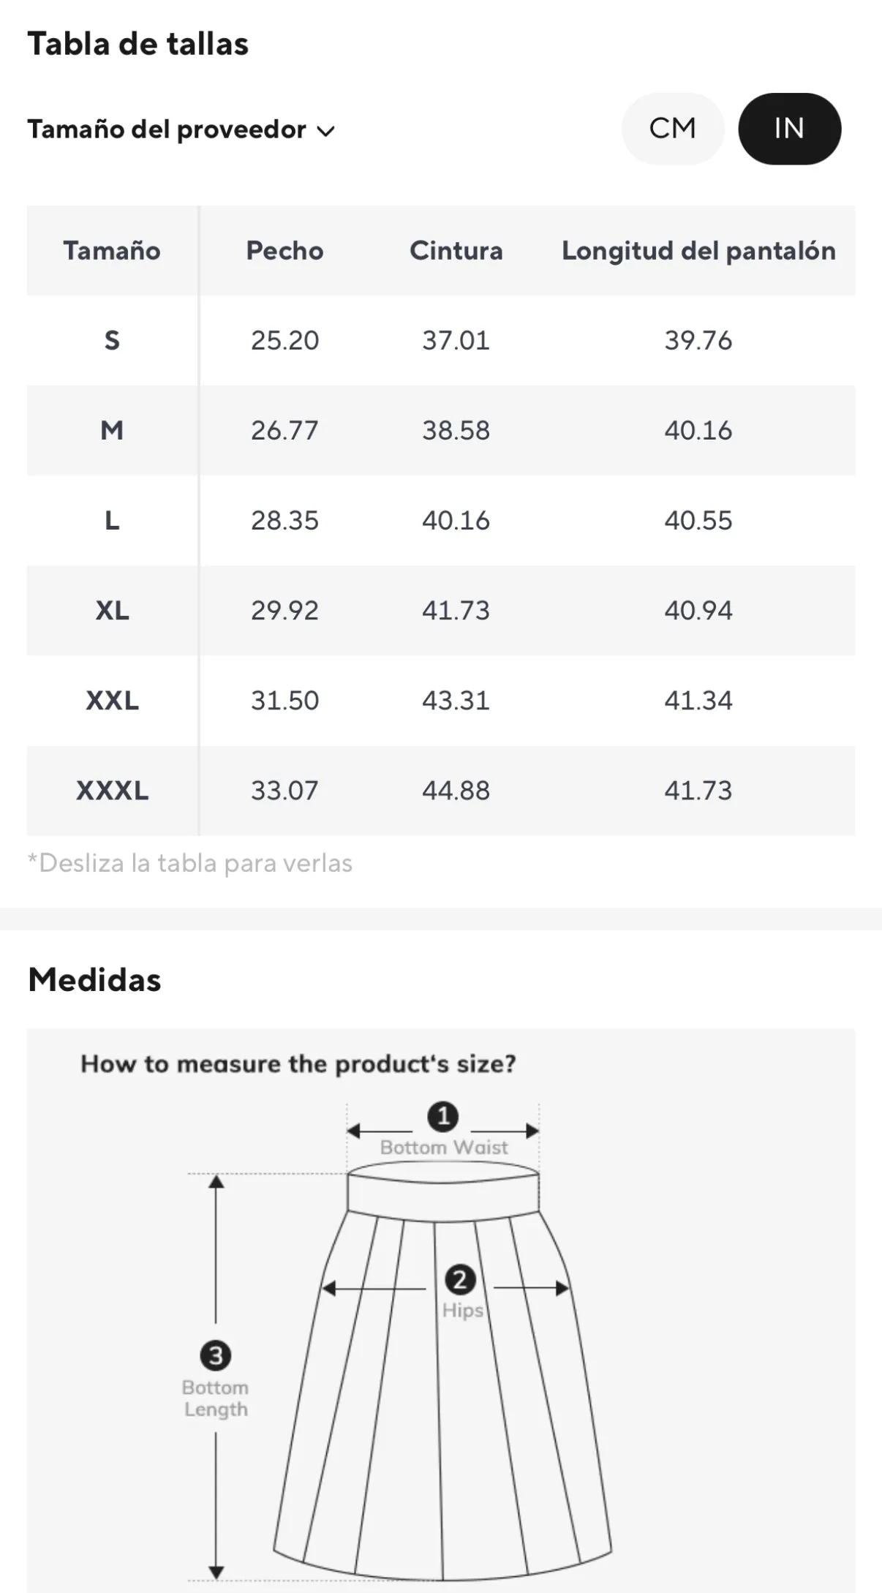882x1593 pixels.
Task: Select the Pecho column header
Action: (284, 251)
